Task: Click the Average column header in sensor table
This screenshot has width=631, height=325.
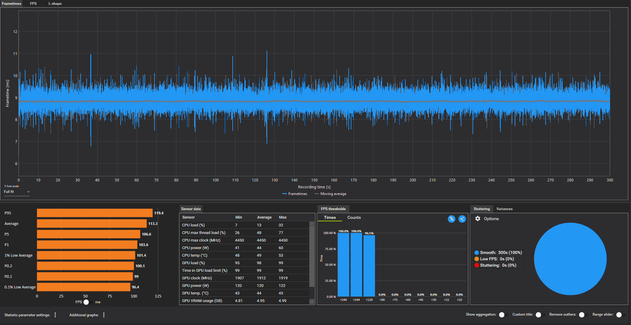Action: [264, 217]
